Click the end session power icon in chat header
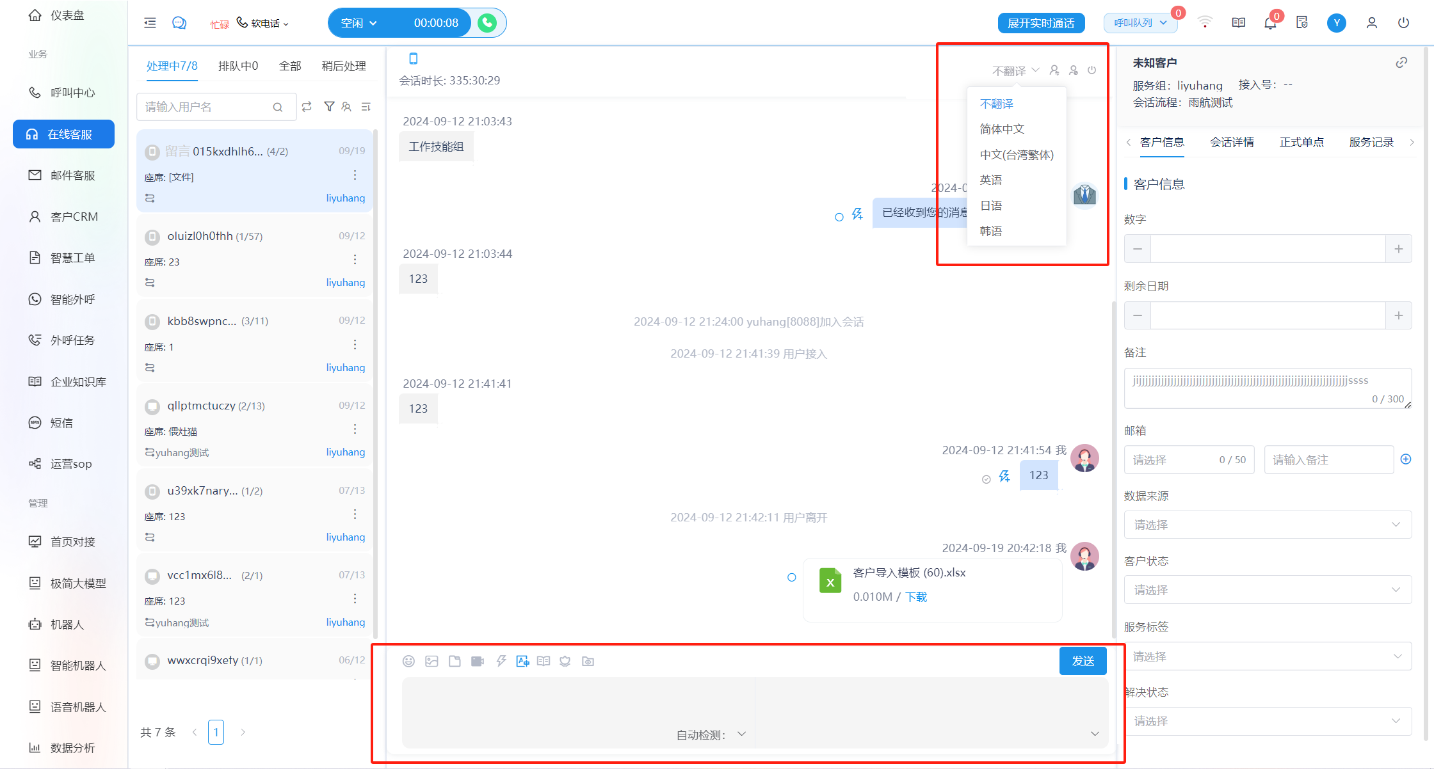Screen dimensions: 1434x769 [1092, 70]
